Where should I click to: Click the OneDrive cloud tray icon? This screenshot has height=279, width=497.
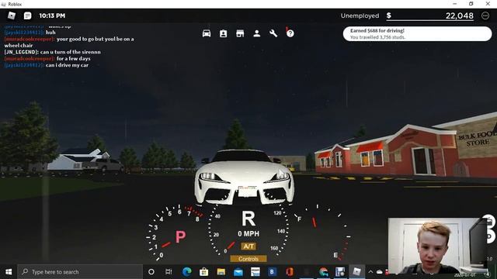[x=380, y=272]
